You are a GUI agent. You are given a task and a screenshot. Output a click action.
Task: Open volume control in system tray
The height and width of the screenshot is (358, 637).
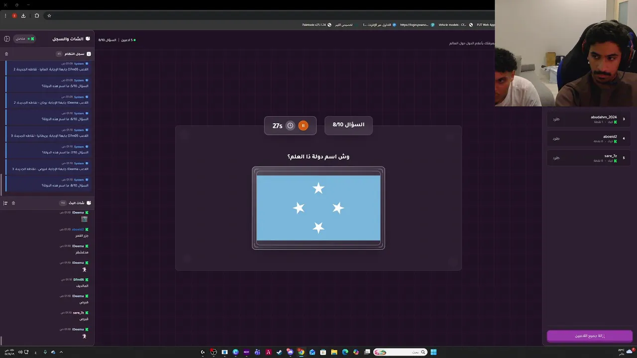(x=20, y=352)
